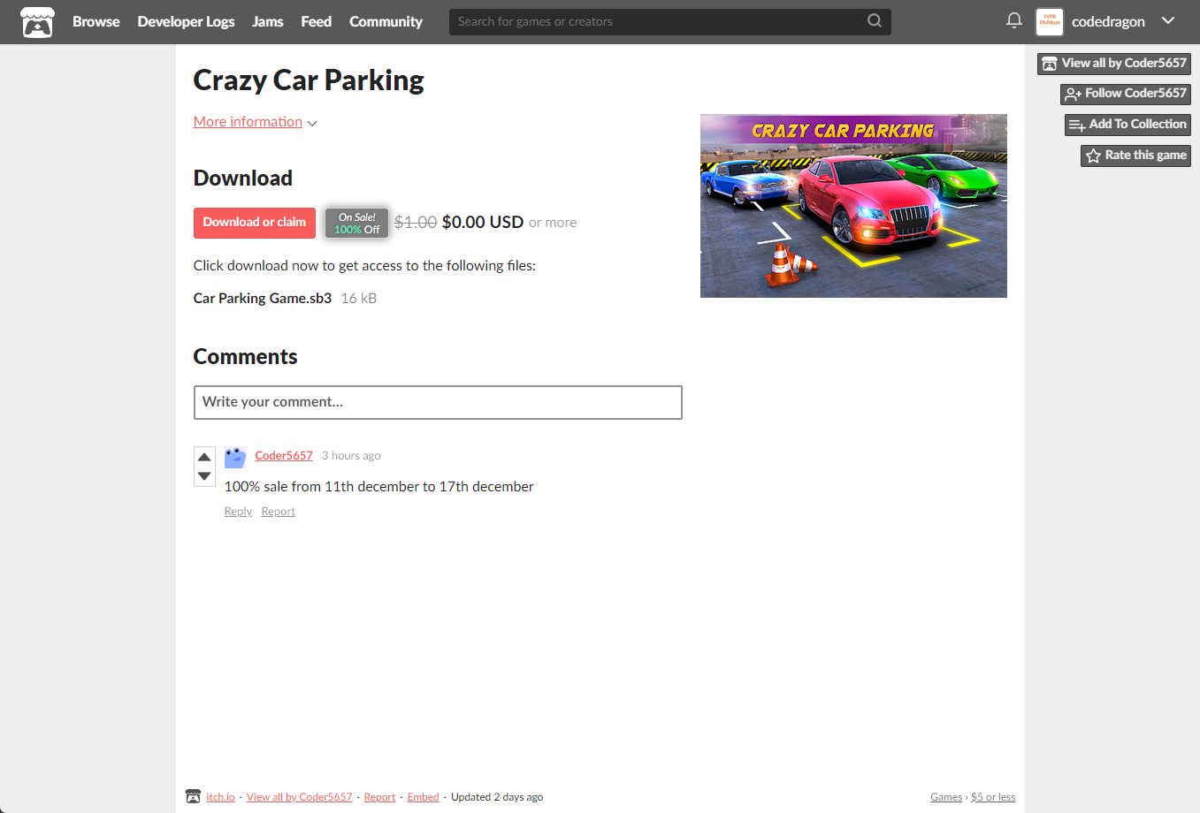Screen dimensions: 1200x813
Task: Click the Crazy Car Parking title
Action: (x=309, y=80)
